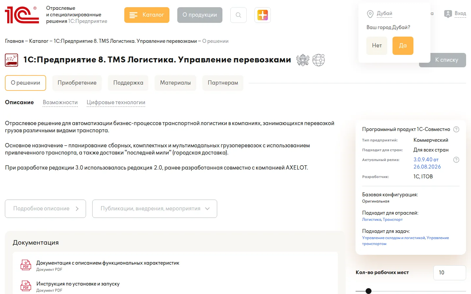Image resolution: width=471 pixels, height=294 pixels.
Task: Open PDF icon for функциональных характеристик document
Action: point(26,265)
